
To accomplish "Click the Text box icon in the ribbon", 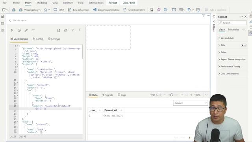I will coord(174,10).
